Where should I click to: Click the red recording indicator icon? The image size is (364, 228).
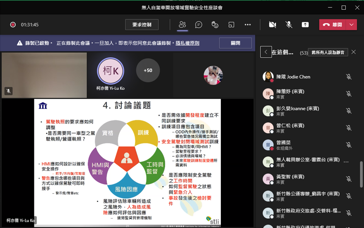click(13, 25)
